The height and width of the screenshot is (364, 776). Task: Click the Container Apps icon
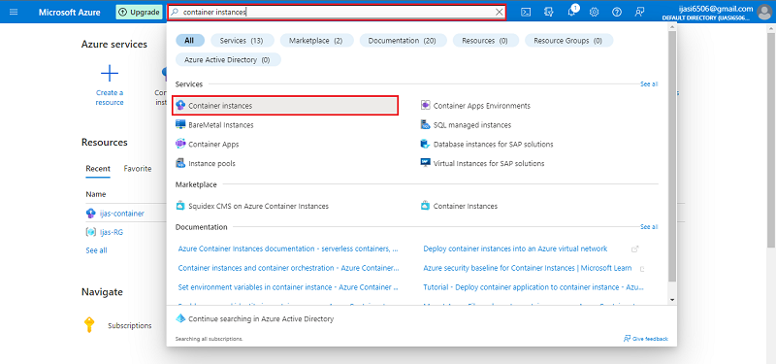click(x=180, y=144)
